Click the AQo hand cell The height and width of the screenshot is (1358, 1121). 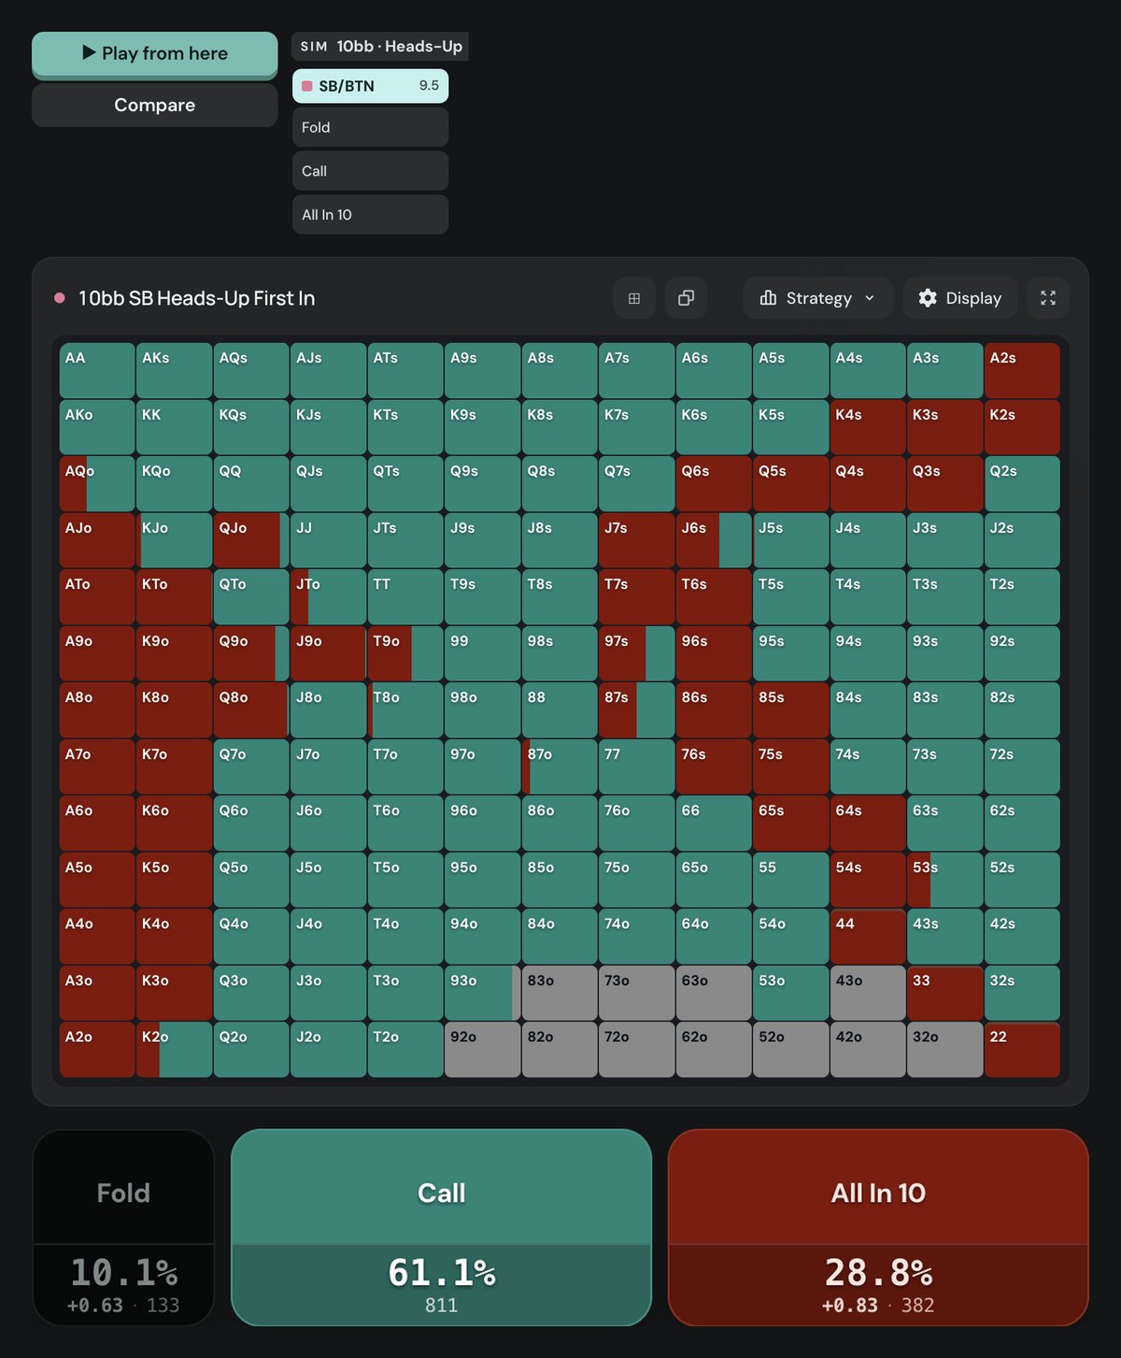coord(97,483)
